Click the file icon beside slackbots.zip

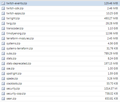3,83
